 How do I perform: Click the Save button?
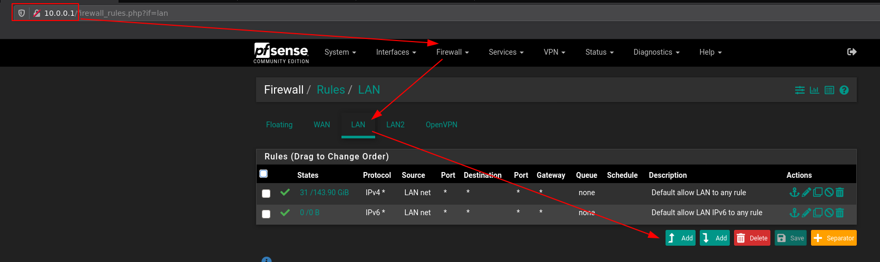point(790,238)
